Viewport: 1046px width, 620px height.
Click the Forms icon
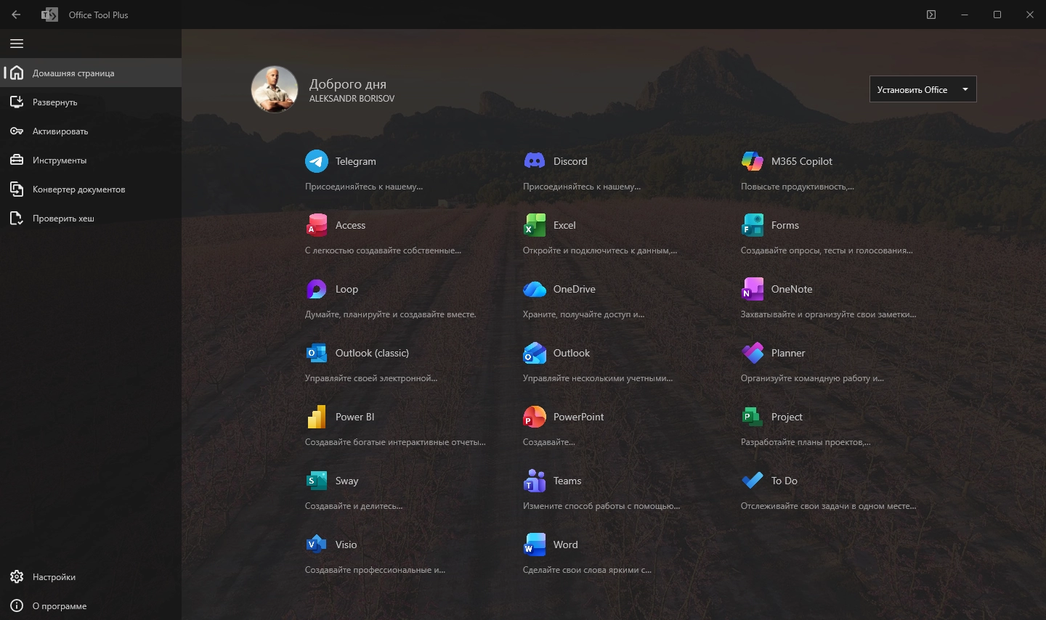753,225
